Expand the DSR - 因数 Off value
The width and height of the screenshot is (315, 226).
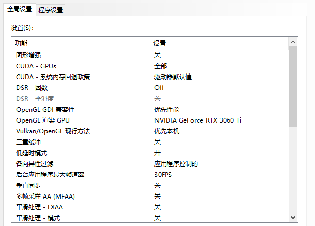(x=159, y=87)
